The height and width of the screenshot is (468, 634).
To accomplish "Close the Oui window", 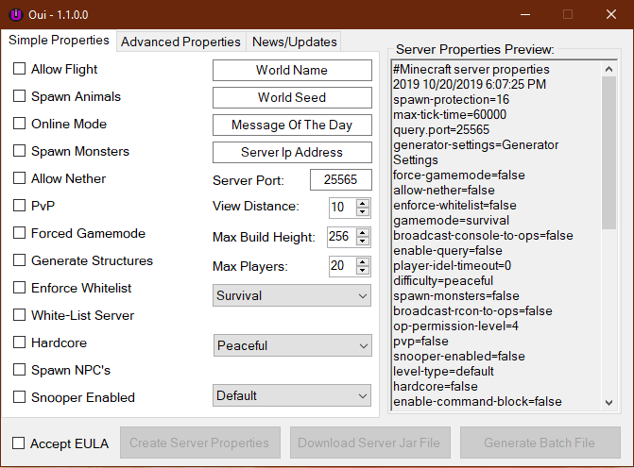I will [611, 14].
